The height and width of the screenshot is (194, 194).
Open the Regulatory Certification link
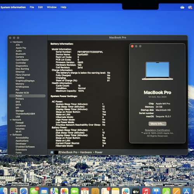(158, 130)
